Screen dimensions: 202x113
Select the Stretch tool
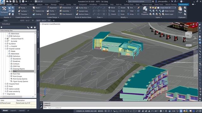point(112,14)
